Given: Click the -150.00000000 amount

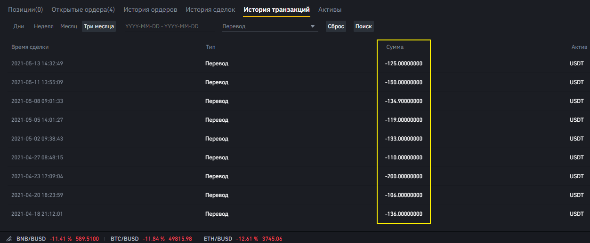Looking at the screenshot, I should (x=404, y=82).
